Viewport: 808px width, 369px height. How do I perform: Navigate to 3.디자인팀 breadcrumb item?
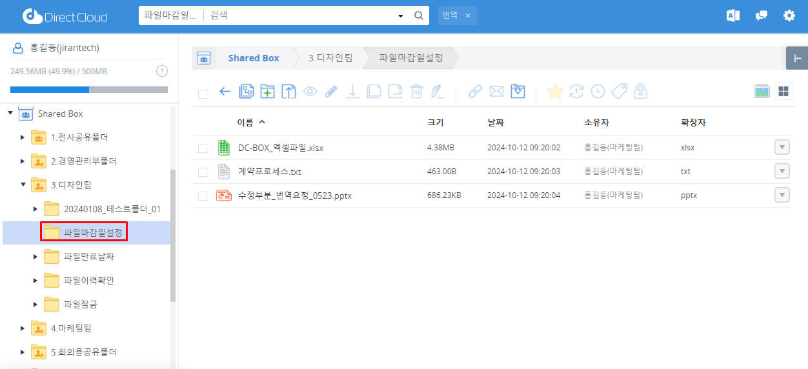pos(330,58)
